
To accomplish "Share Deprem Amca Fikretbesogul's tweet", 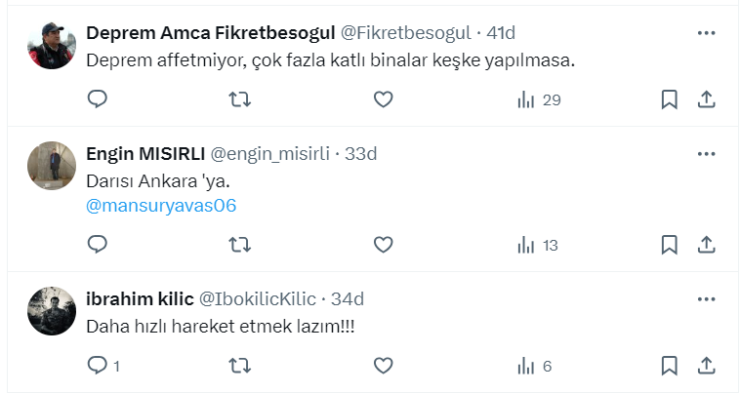I will coord(708,98).
